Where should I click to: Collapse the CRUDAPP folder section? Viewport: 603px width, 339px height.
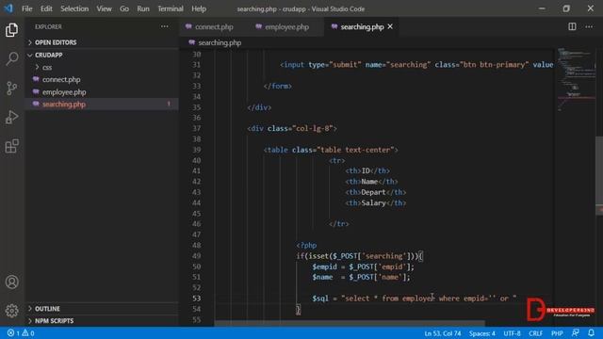click(48, 55)
